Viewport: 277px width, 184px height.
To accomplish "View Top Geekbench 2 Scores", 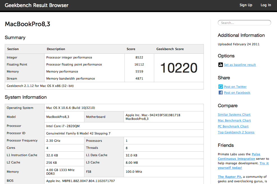I will [x=236, y=132].
